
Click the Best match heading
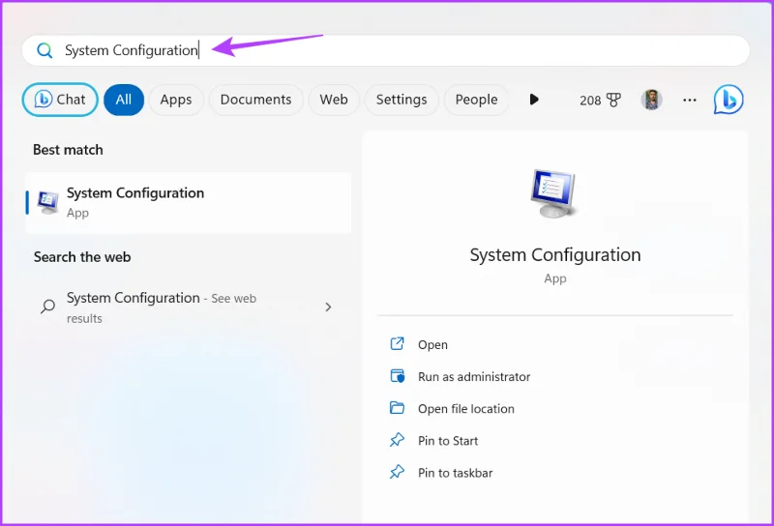point(68,150)
